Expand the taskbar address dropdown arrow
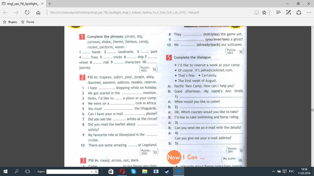314x176 pixels. pos(92,172)
